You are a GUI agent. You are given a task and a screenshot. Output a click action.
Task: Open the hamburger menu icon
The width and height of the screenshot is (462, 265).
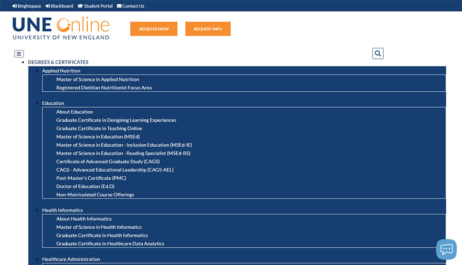tap(19, 54)
